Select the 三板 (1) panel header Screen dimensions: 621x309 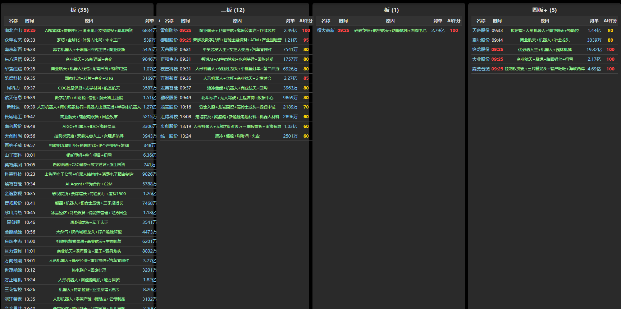pyautogui.click(x=388, y=10)
